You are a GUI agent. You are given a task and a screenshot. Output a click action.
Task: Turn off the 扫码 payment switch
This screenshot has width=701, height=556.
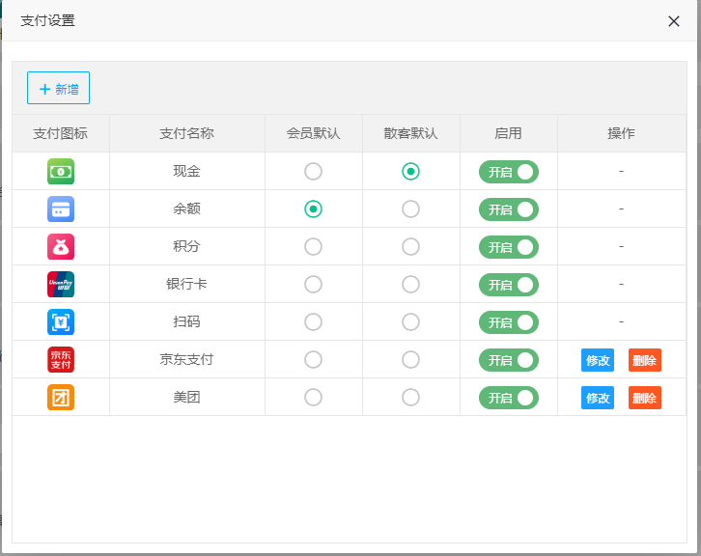point(509,322)
